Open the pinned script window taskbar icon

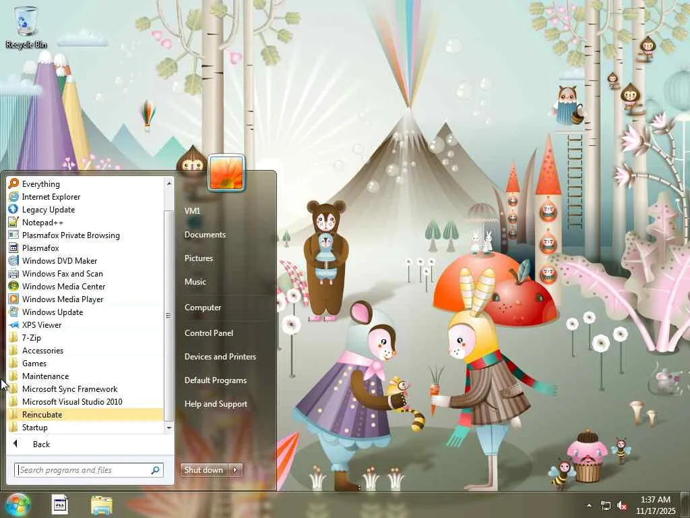pyautogui.click(x=60, y=505)
